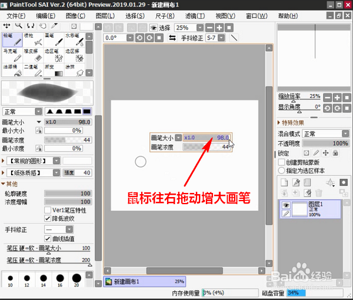Click the 新建画布1 canvas tab
The height and width of the screenshot is (300, 353).
pyautogui.click(x=145, y=282)
